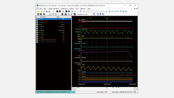Viewport: 174px width, 98px height.
Task: Click the application document icon in menu bar
Action: (37, 9)
